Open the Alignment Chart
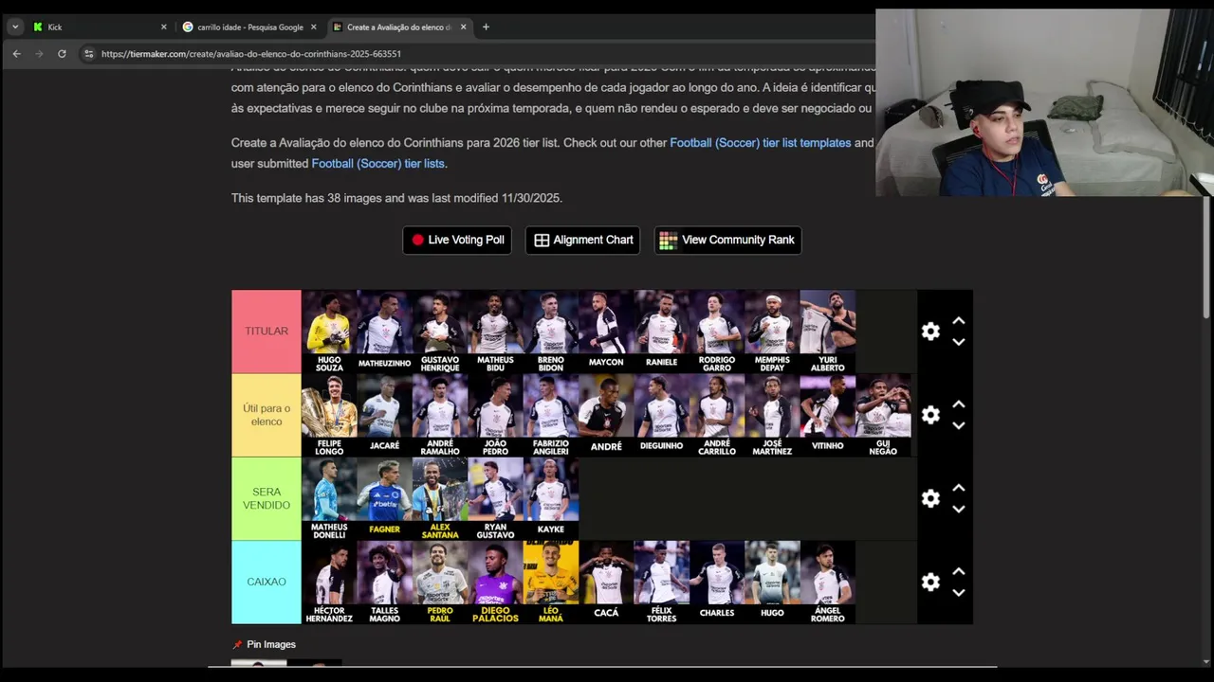Image resolution: width=1214 pixels, height=682 pixels. [582, 240]
